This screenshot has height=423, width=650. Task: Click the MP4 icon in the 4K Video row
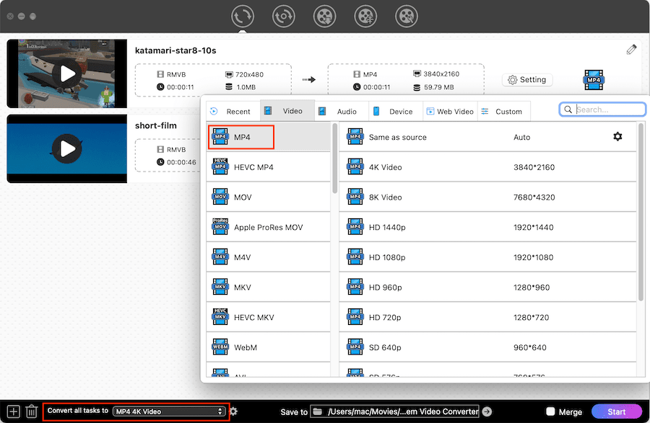point(355,166)
